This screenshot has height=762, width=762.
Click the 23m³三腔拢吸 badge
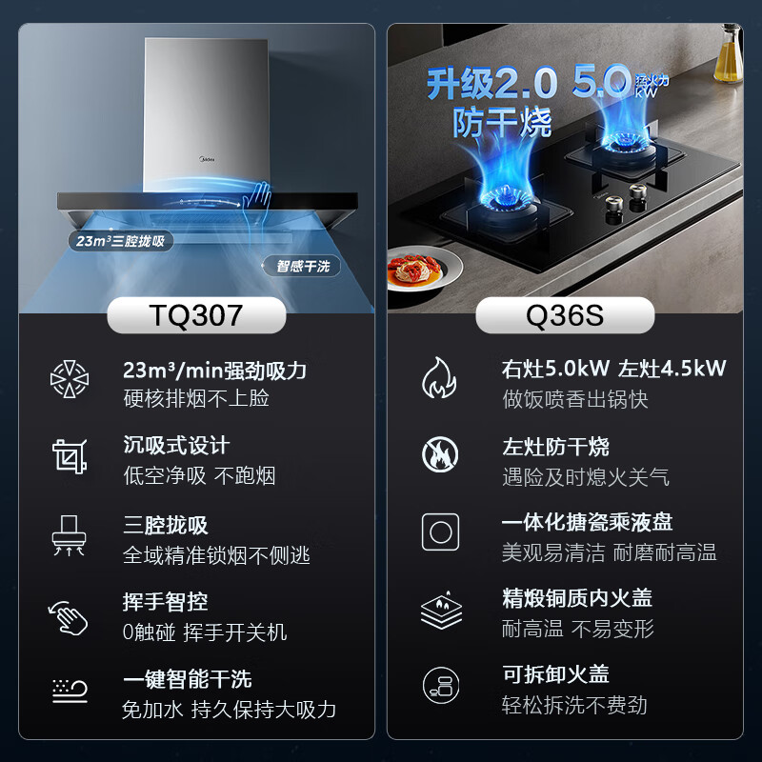tap(121, 241)
